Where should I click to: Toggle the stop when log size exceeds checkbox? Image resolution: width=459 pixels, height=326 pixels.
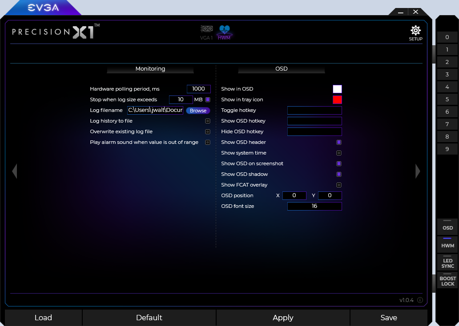(208, 99)
